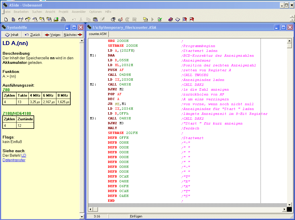Open the Optionen menu
The height and width of the screenshot is (220, 295).
(95, 12)
